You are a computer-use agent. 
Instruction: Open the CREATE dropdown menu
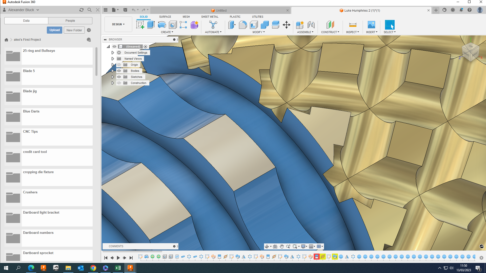[167, 32]
